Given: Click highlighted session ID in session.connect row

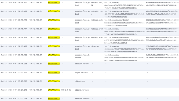Looking at the screenshot, I should 54,99.
